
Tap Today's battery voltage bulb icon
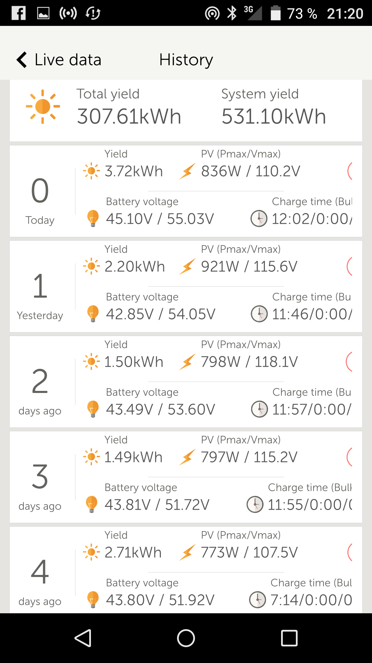(93, 218)
